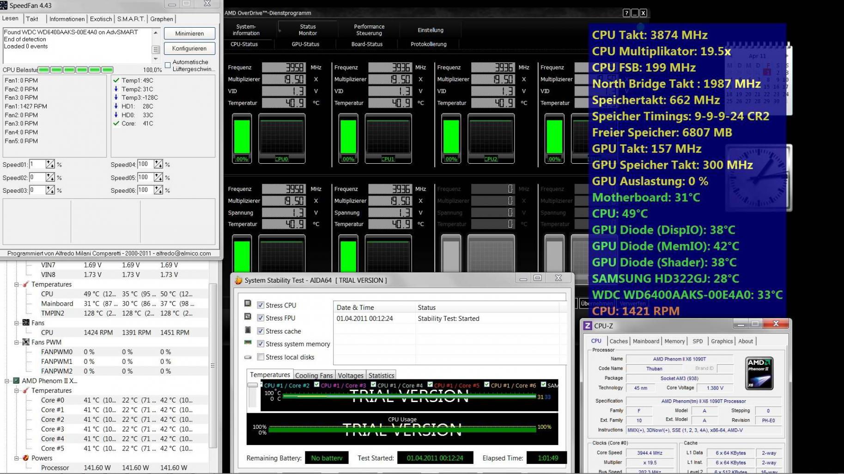Collapse the Powers node

click(x=16, y=458)
